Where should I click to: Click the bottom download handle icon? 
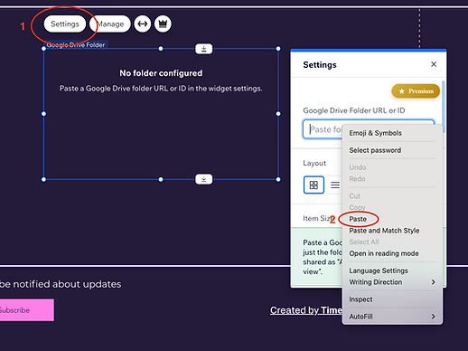point(204,179)
